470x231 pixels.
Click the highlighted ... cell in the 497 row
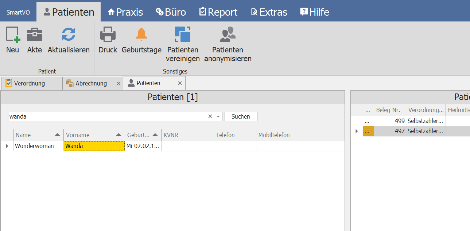click(369, 131)
